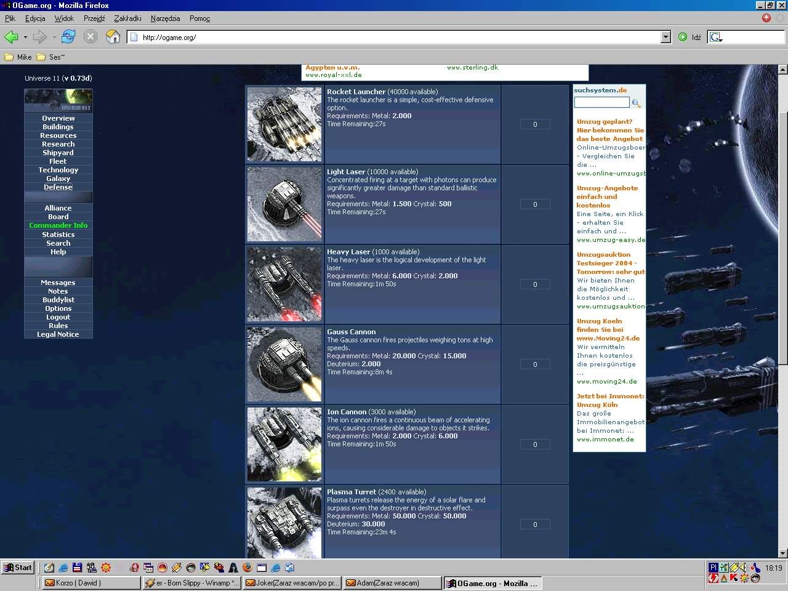This screenshot has width=788, height=591.
Task: Click the page scrollbar down arrow
Action: tap(783, 553)
